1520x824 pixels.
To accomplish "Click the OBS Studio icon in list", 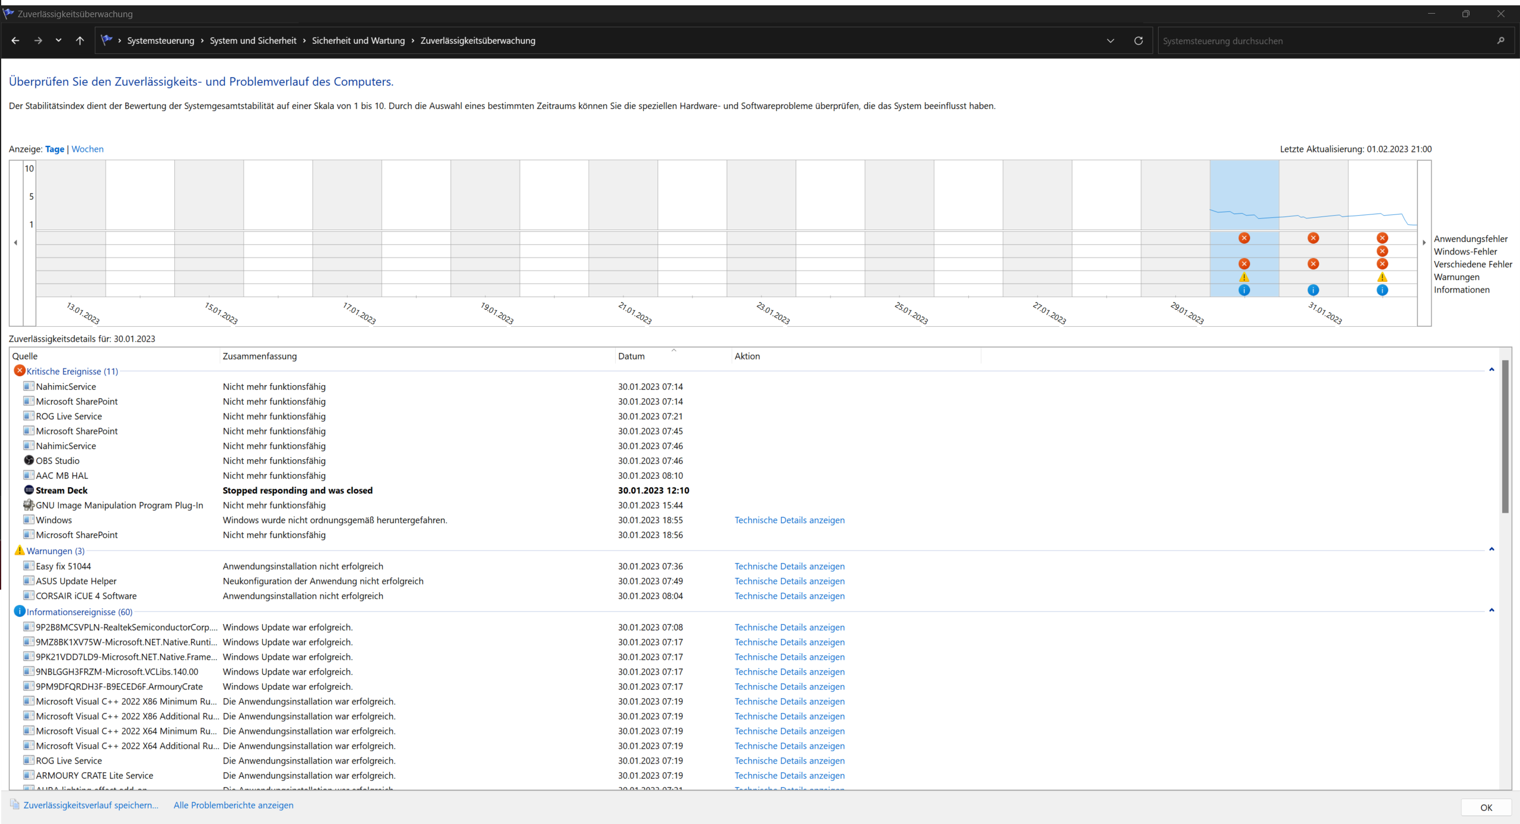I will pos(28,460).
